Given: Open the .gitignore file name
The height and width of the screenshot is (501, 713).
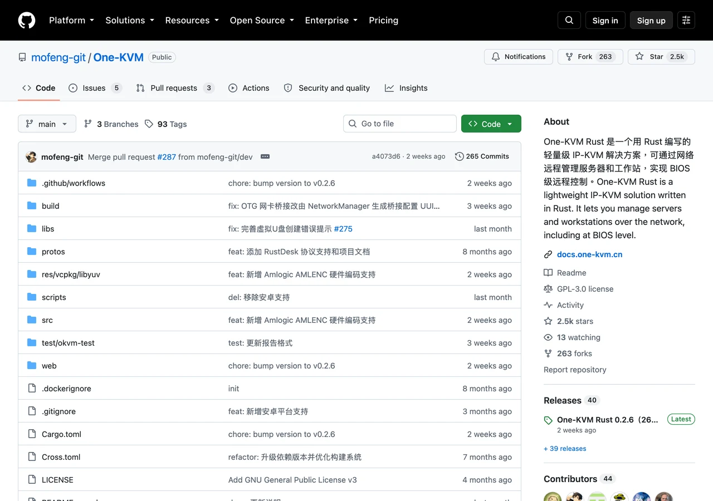Looking at the screenshot, I should point(58,411).
